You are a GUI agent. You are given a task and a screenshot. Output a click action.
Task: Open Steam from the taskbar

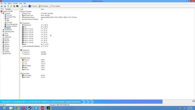30,108
